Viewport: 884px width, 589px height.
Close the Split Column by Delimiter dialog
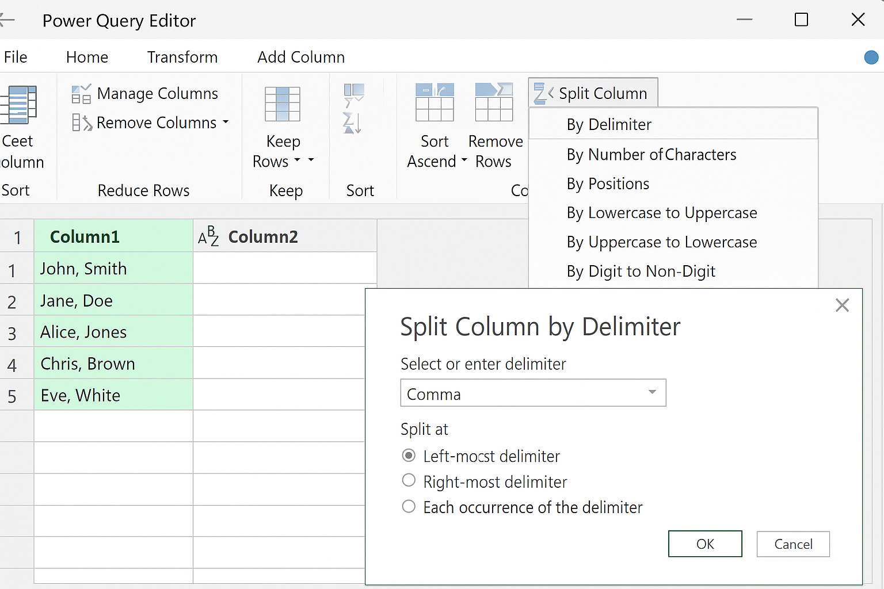coord(842,305)
